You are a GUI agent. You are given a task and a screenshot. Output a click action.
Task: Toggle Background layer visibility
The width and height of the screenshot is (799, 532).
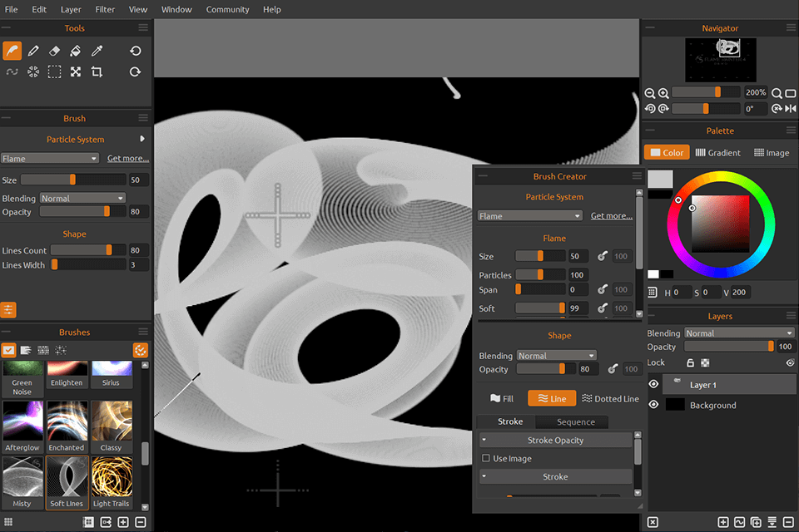(653, 405)
